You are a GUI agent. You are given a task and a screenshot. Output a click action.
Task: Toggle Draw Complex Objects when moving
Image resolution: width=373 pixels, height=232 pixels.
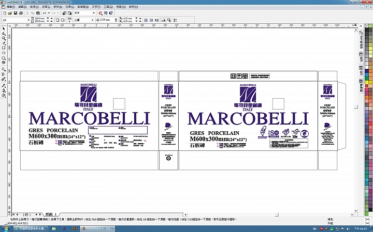(163, 20)
